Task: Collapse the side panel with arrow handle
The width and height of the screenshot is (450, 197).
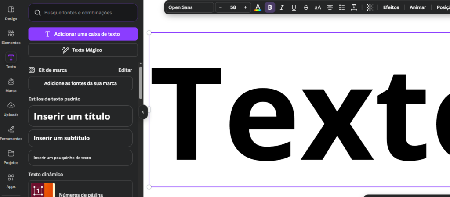Action: coord(143,112)
